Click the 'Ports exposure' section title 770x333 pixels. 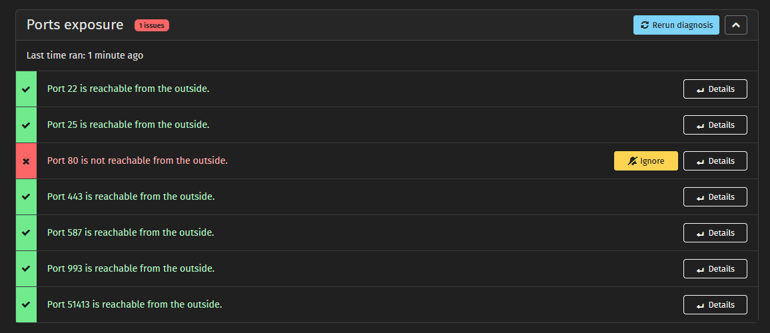click(75, 25)
